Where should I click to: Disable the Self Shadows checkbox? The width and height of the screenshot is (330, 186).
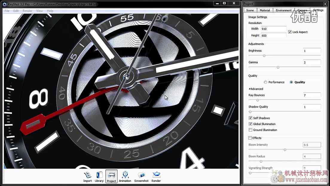250,118
